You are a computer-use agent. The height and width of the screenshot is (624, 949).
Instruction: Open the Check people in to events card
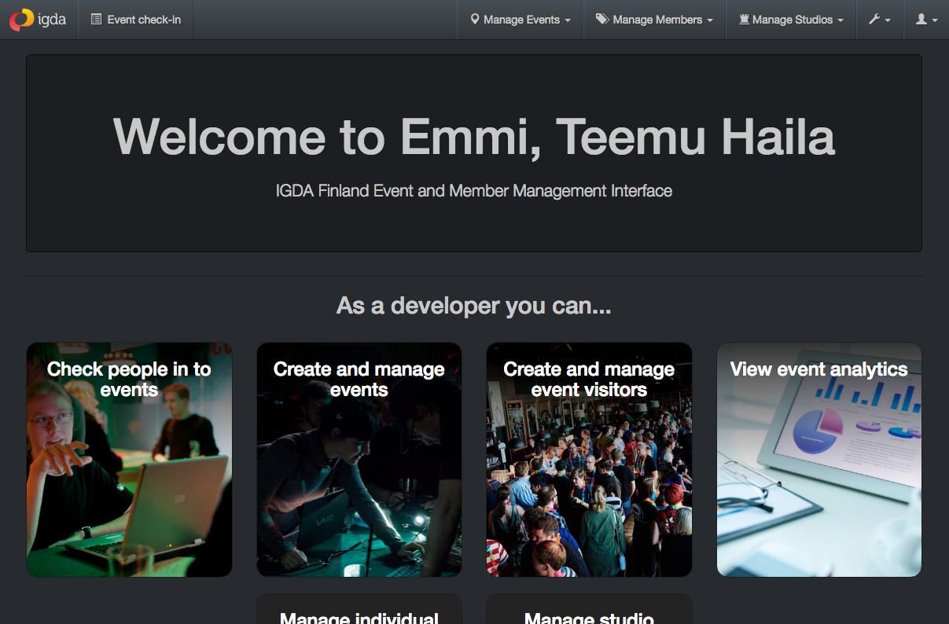[129, 460]
